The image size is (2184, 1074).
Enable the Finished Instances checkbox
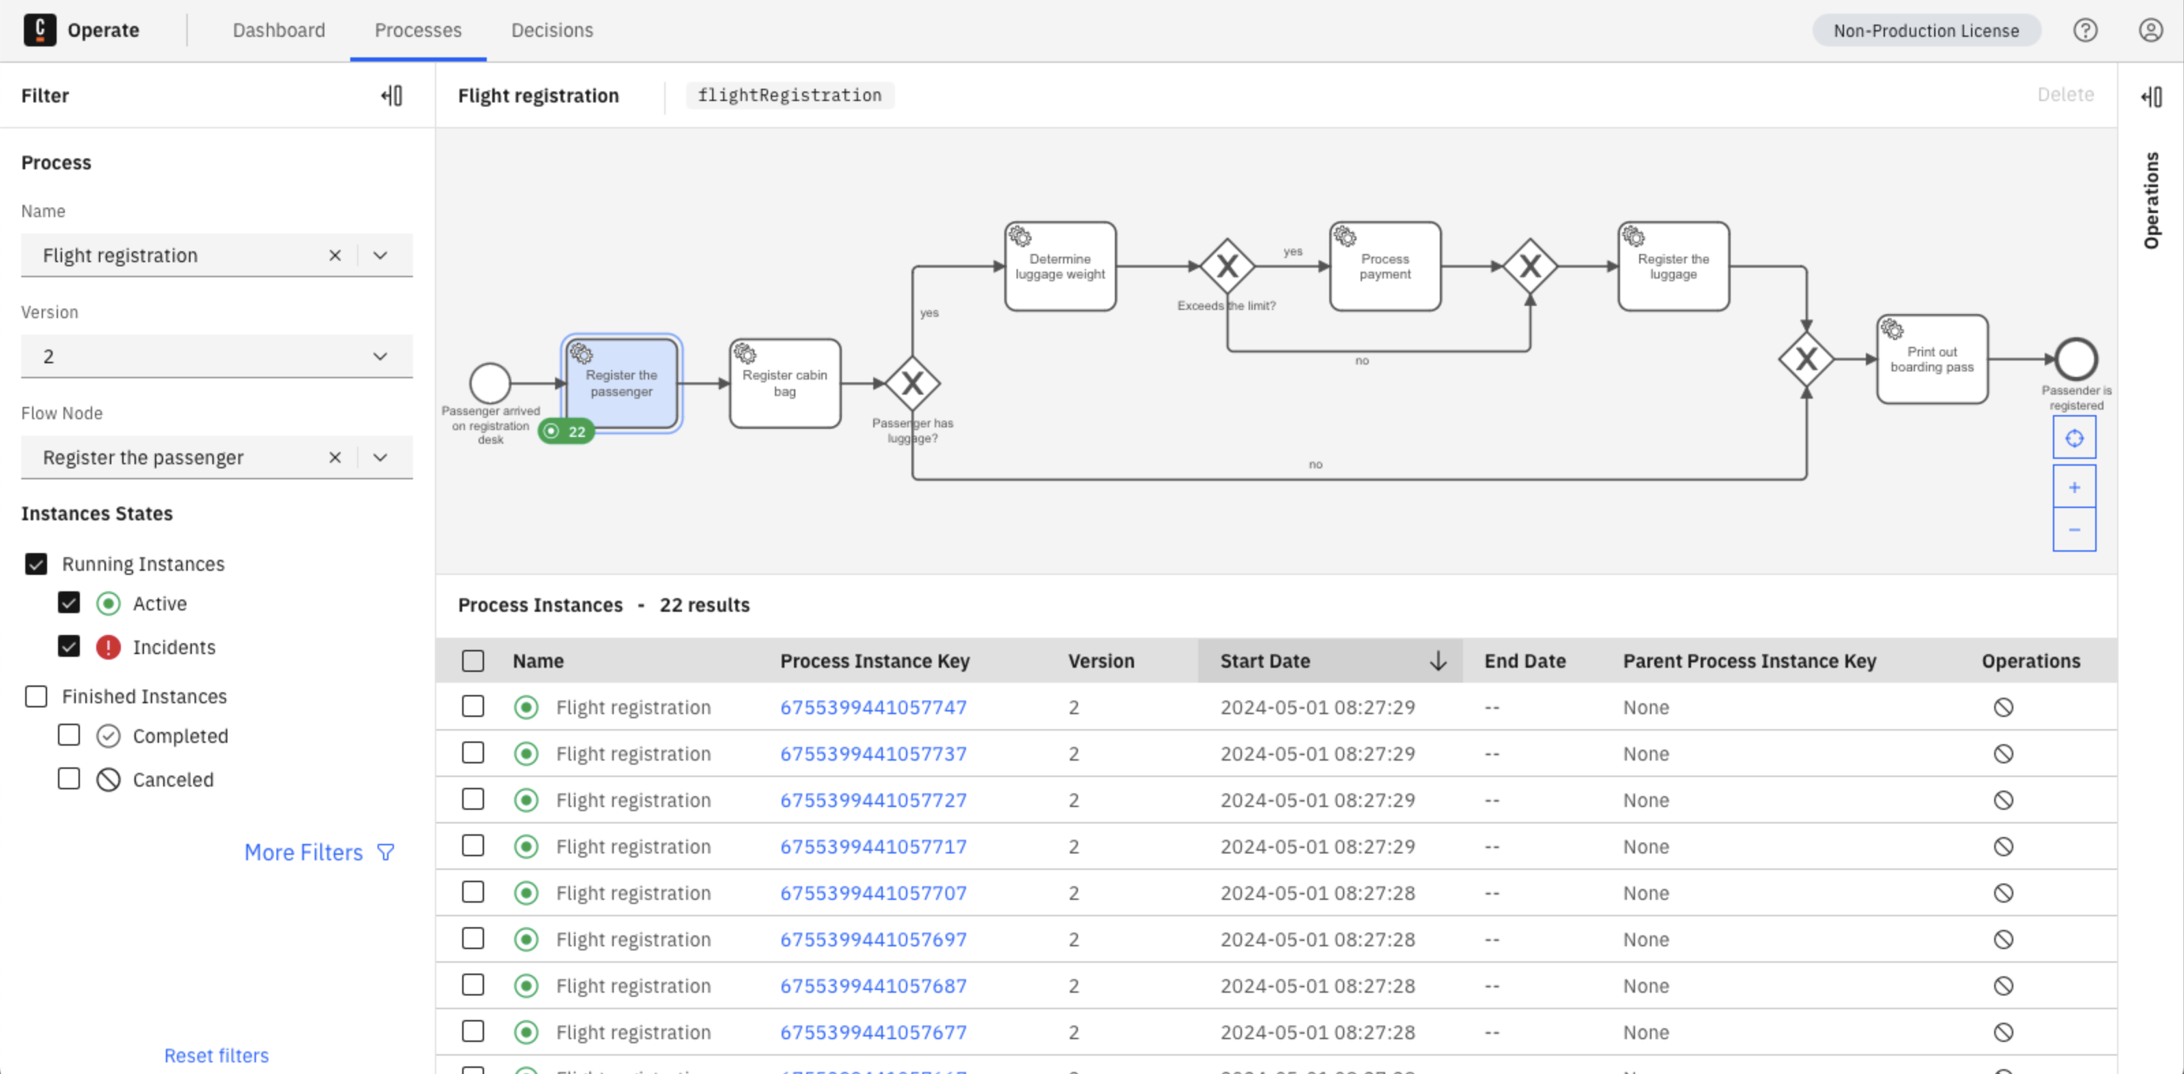36,696
